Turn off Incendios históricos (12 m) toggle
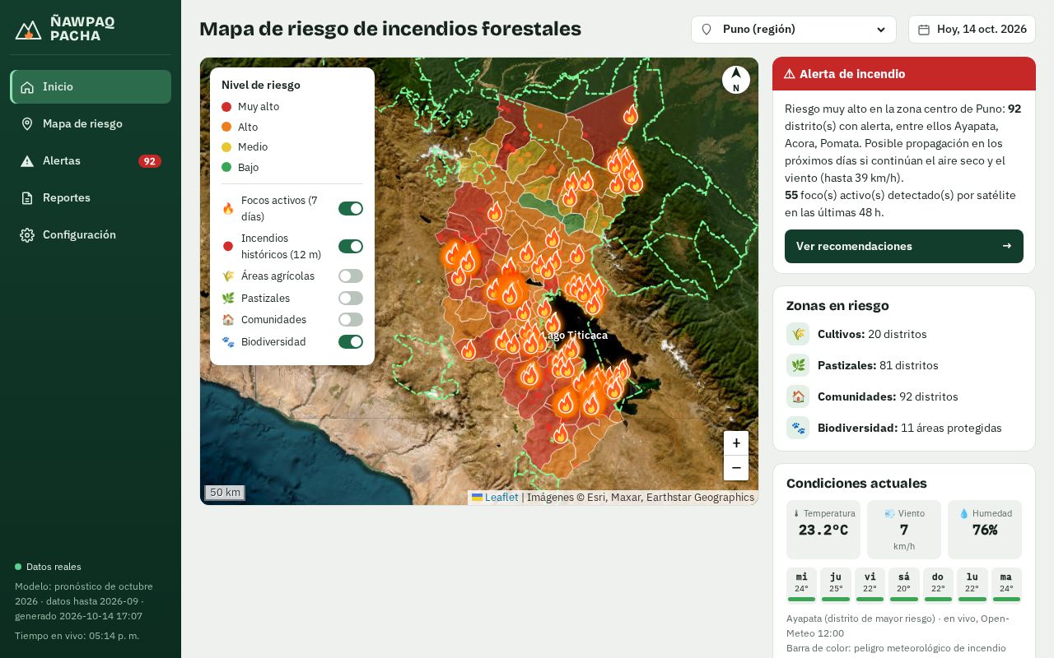Screen dimensions: 1054x658 (x=351, y=246)
